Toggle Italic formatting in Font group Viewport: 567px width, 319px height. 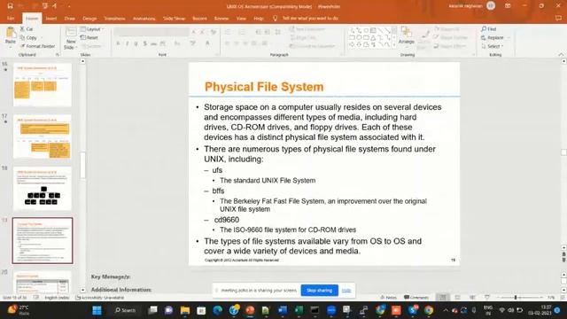[x=127, y=43]
